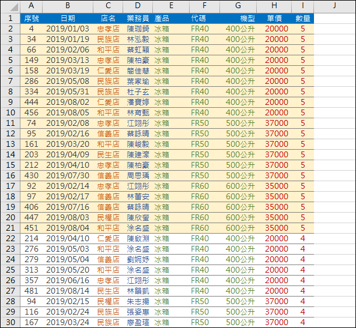Screen dimensions: 356x328
Task: Click the 代碼 header cell
Action: point(205,18)
